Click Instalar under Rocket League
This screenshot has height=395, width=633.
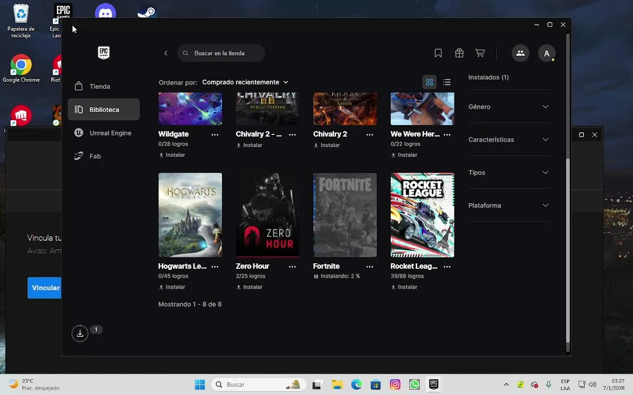(x=404, y=287)
